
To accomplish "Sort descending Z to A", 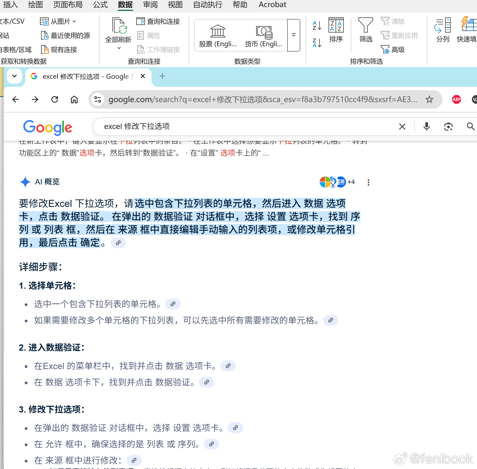I will 317,43.
